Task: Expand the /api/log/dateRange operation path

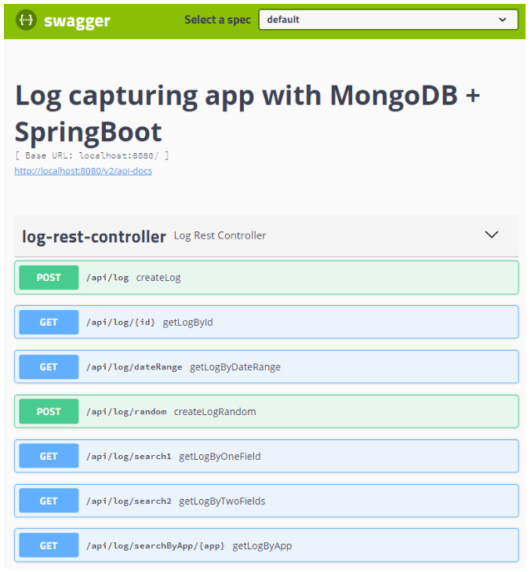Action: [x=134, y=367]
